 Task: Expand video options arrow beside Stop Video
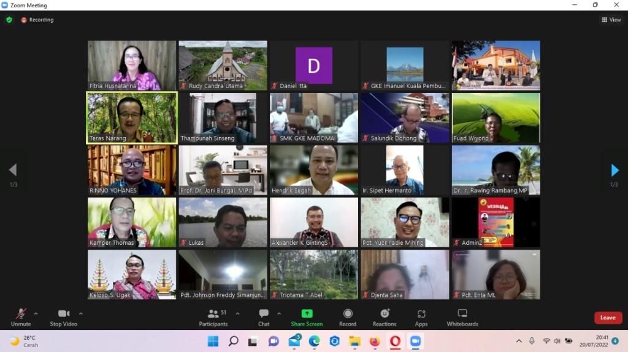click(81, 313)
